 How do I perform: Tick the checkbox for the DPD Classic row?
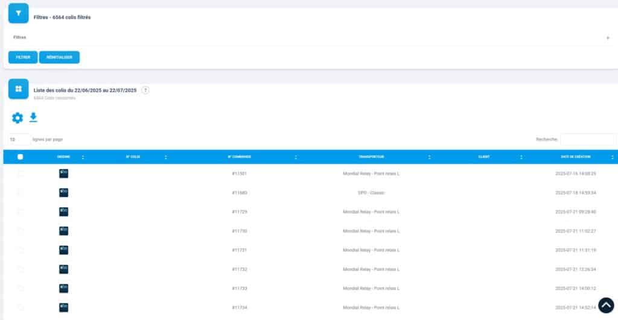click(20, 192)
